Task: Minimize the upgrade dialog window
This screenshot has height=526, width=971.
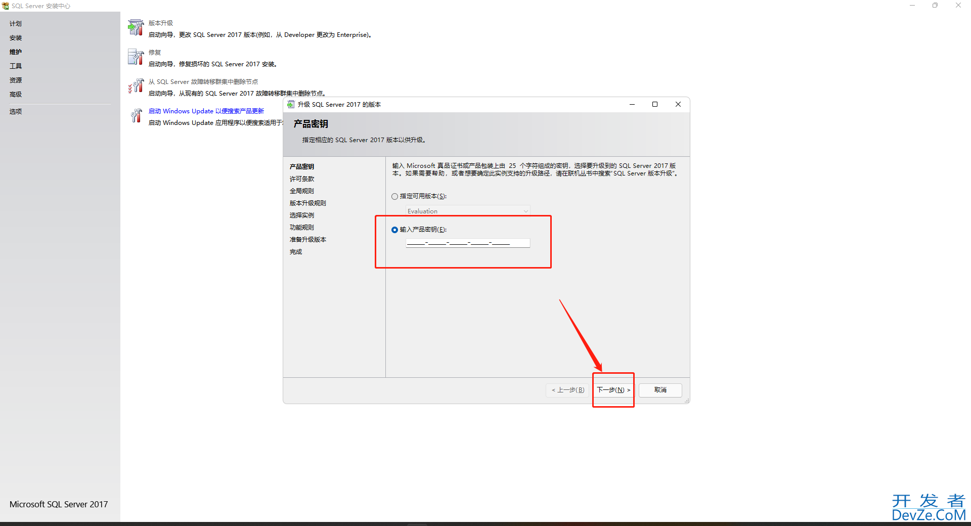Action: tap(632, 104)
